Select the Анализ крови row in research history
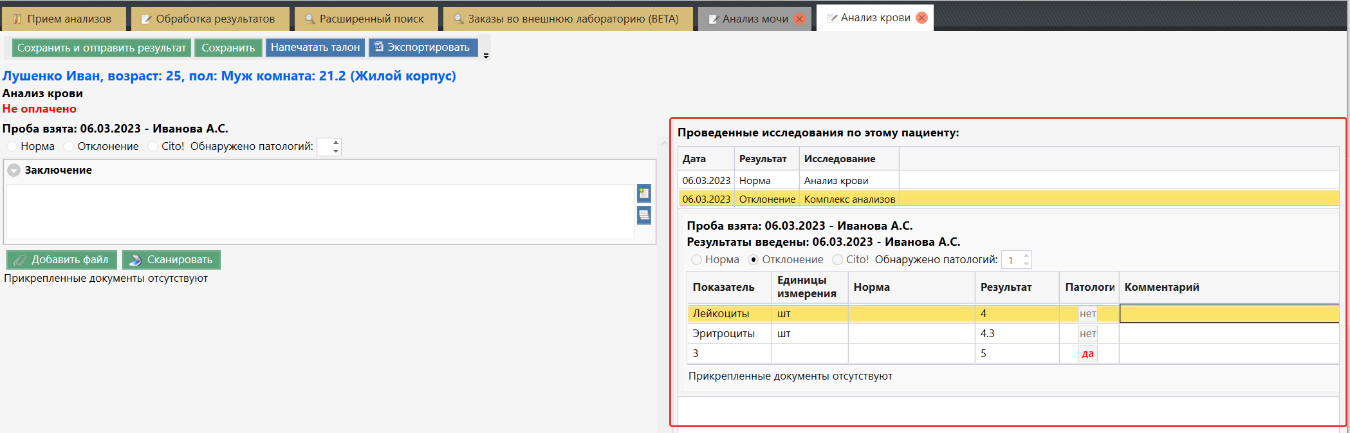Viewport: 1350px width, 433px height. click(836, 181)
